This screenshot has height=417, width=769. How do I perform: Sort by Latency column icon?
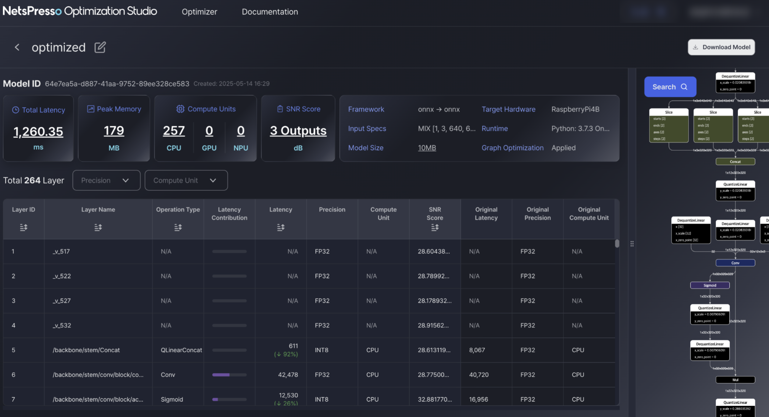(x=281, y=227)
